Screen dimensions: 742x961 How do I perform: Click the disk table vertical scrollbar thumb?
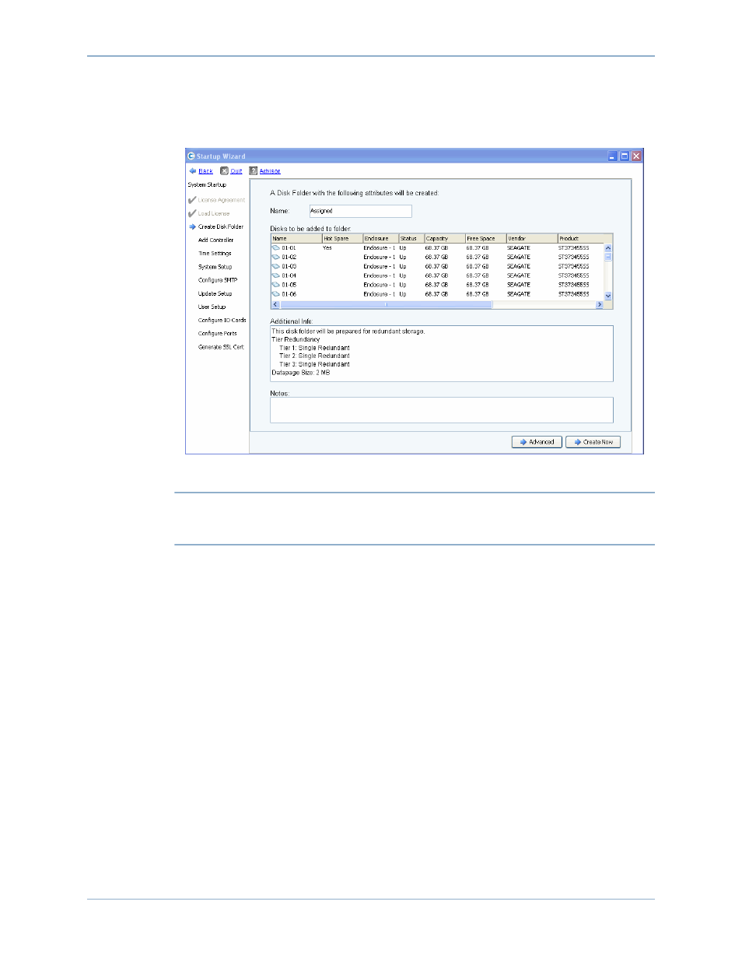click(608, 256)
